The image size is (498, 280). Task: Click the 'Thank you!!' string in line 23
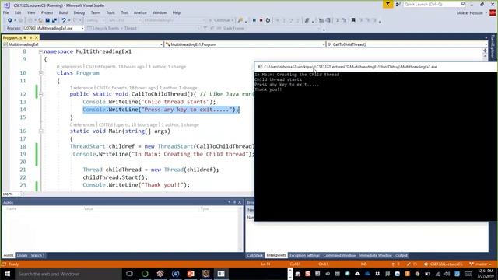click(x=163, y=185)
